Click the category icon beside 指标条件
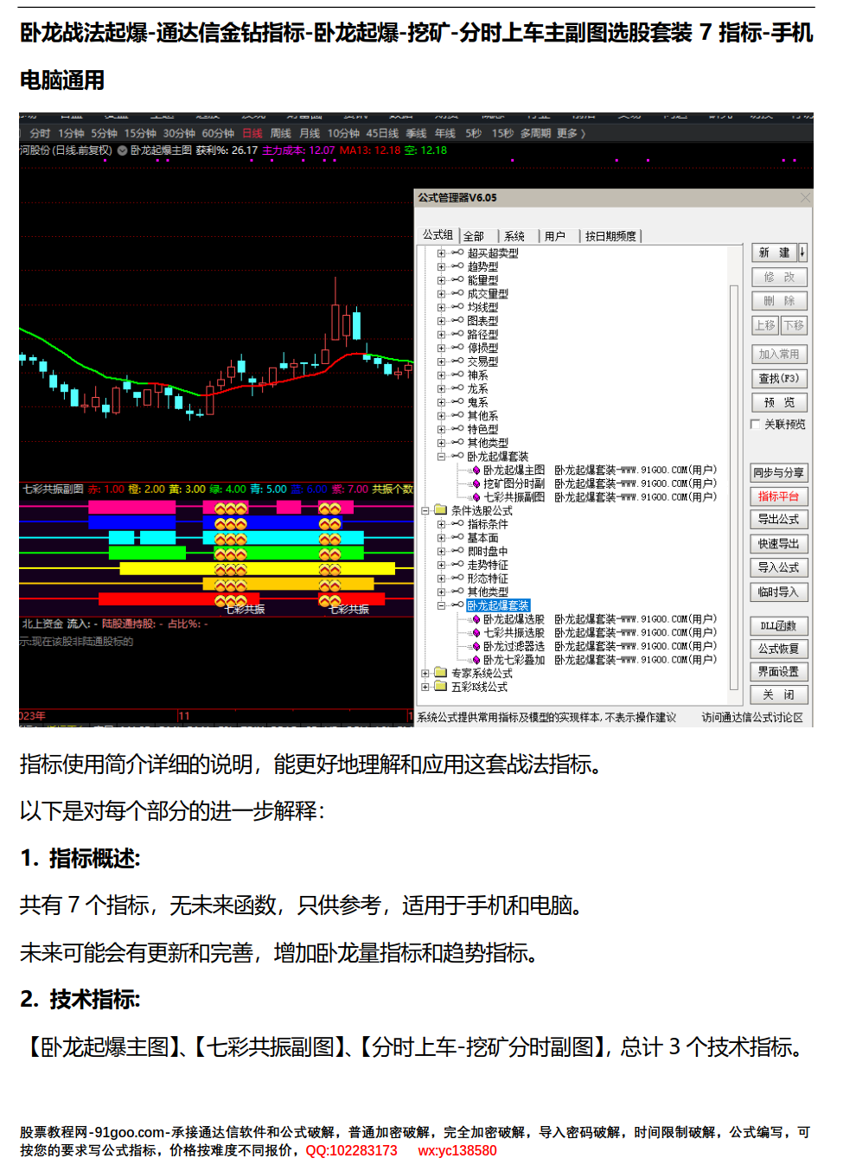Viewport: 856px width, 1171px height. point(457,524)
